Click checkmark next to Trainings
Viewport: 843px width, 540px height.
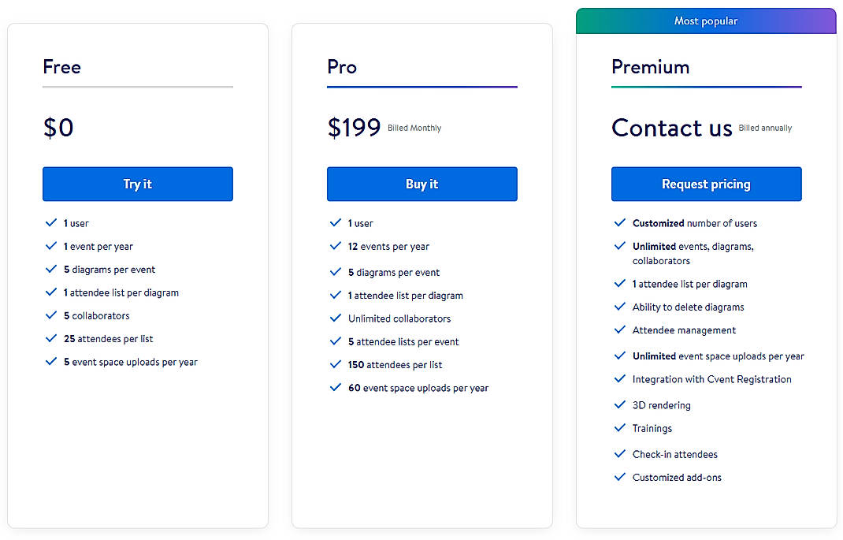pyautogui.click(x=619, y=428)
